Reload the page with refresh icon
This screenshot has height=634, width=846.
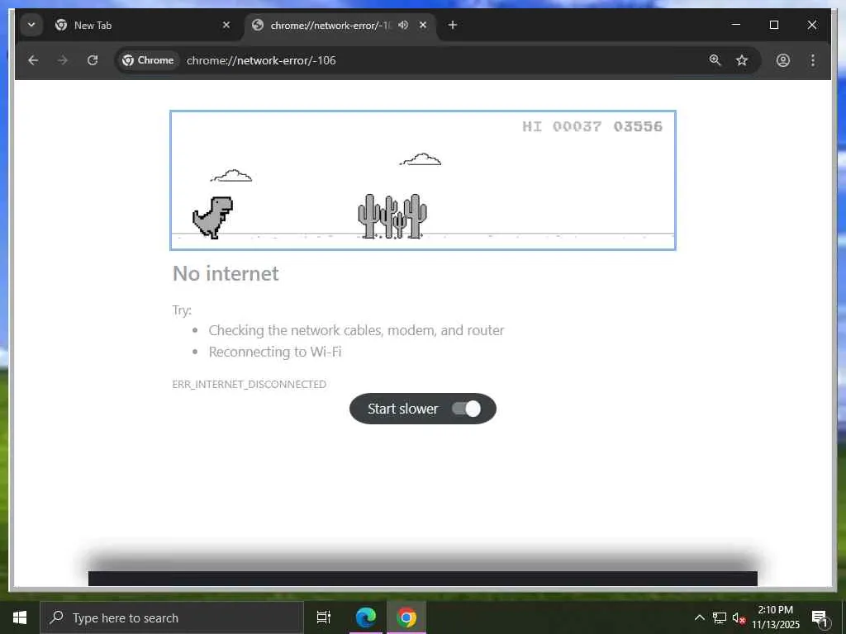[x=93, y=60]
